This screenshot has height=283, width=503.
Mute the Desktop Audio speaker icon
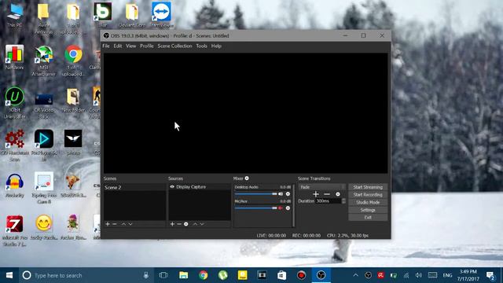click(281, 194)
